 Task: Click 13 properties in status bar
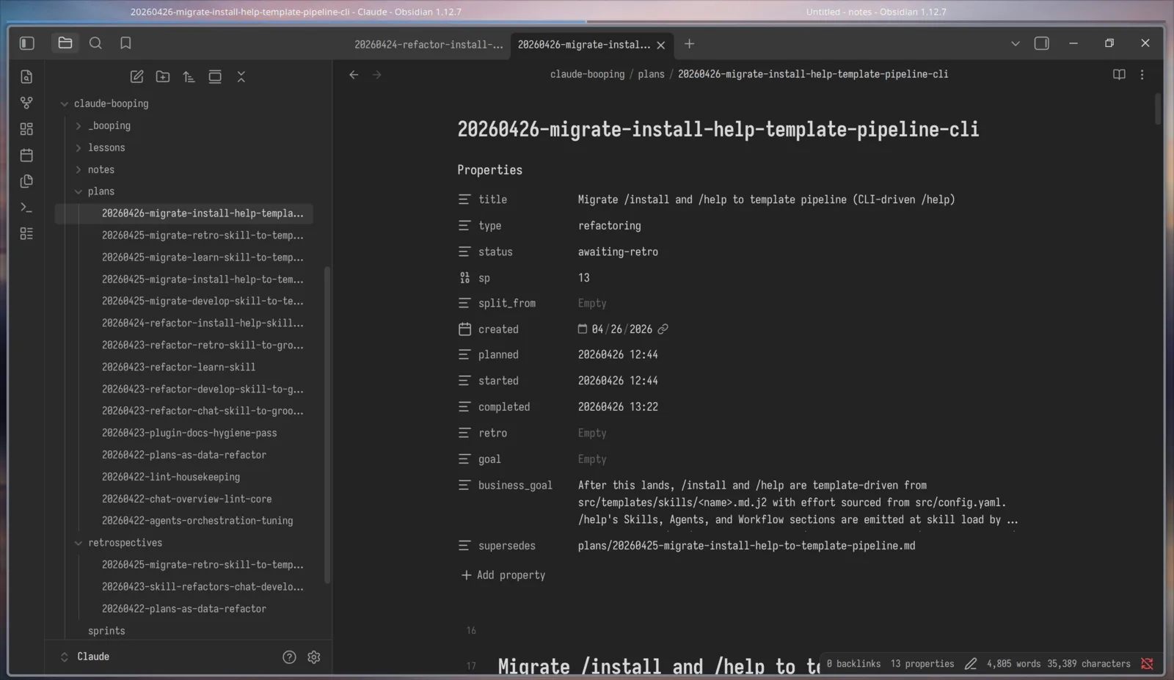922,664
